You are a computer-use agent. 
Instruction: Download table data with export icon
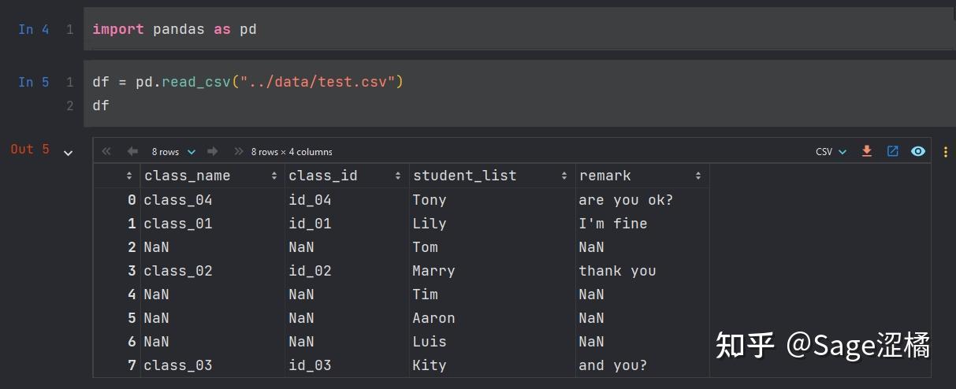click(867, 151)
